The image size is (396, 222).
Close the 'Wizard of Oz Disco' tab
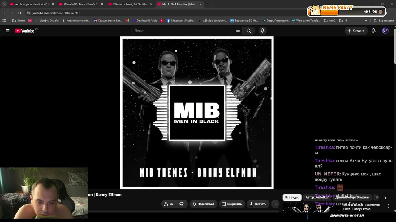(x=102, y=4)
